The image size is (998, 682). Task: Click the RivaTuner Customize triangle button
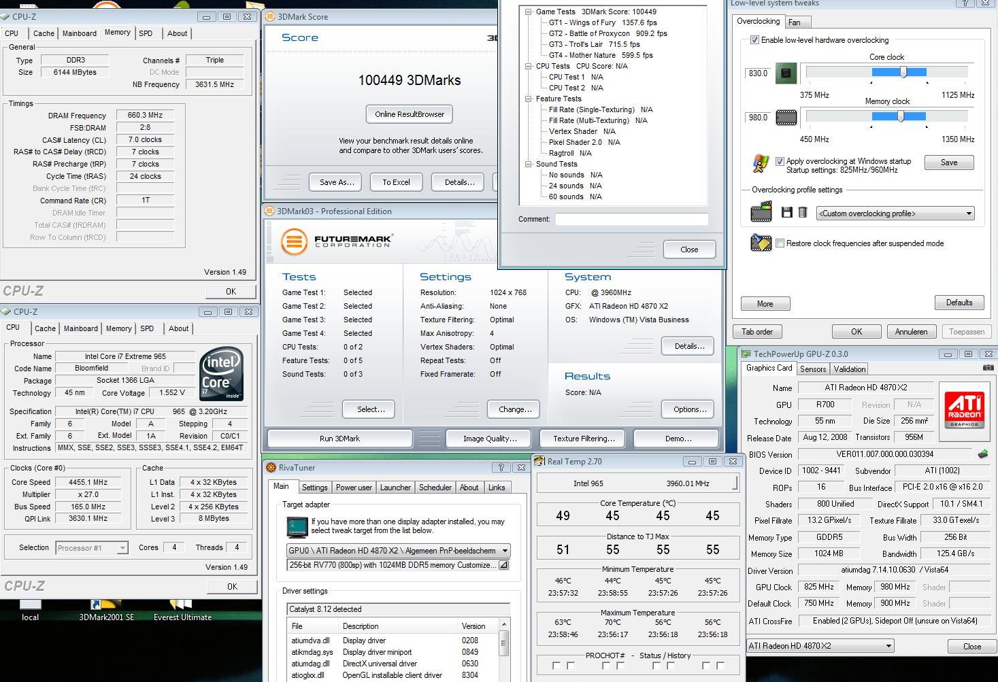(x=503, y=565)
